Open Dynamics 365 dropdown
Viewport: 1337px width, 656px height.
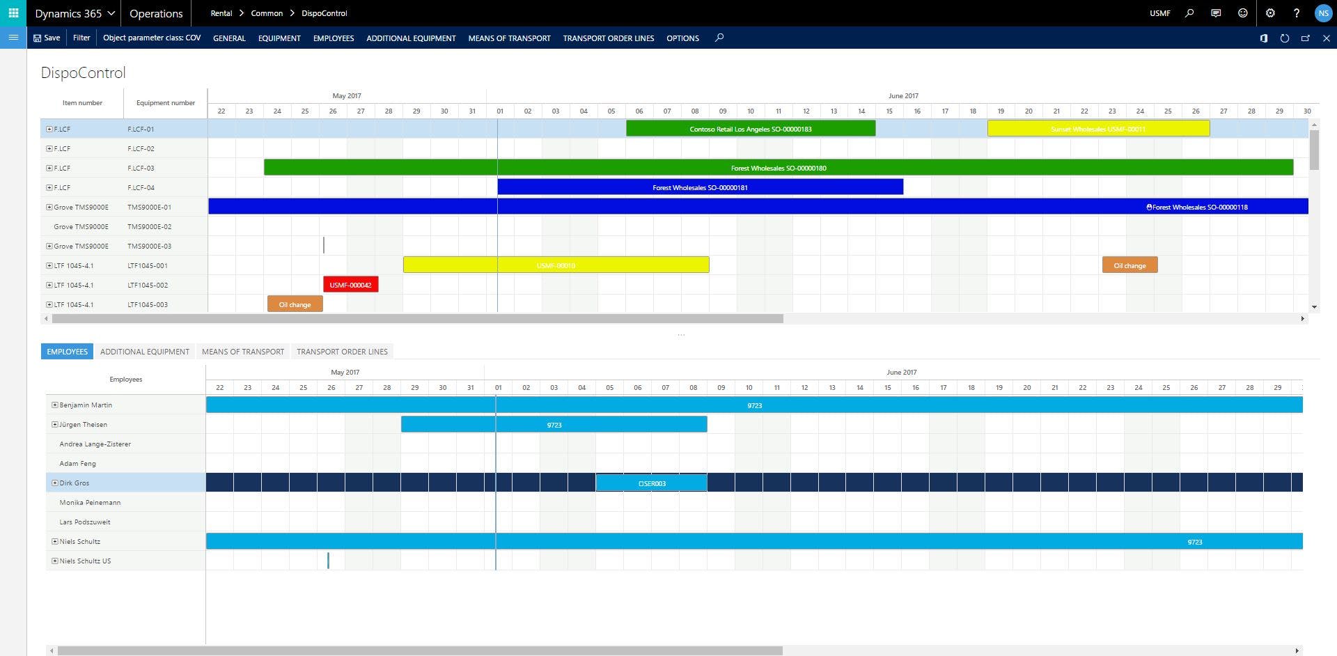75,13
